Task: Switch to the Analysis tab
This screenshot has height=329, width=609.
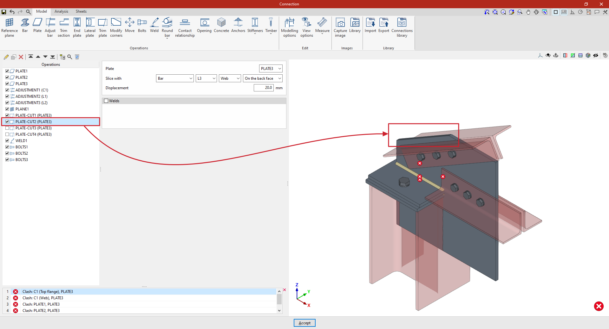Action: click(61, 11)
